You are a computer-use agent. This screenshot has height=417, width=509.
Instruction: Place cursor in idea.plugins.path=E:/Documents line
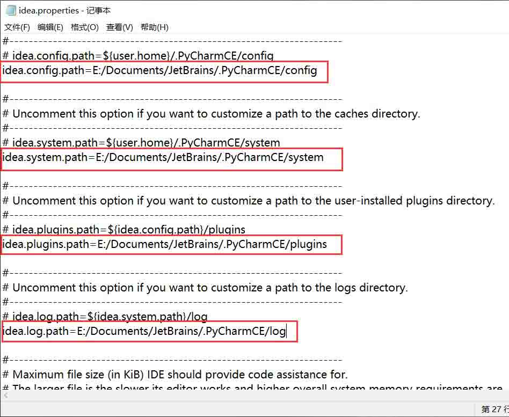[164, 244]
